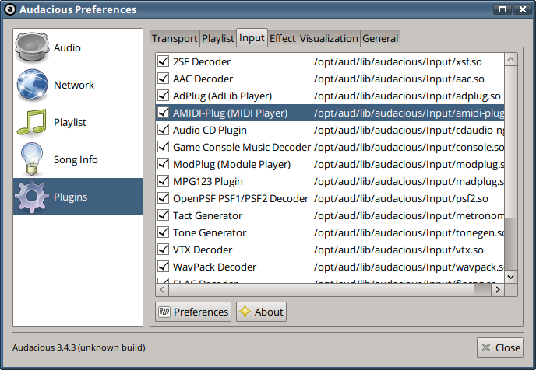Image resolution: width=536 pixels, height=370 pixels.
Task: Toggle AMIDI-Plug (MIDI Player) checkbox
Action: click(163, 113)
